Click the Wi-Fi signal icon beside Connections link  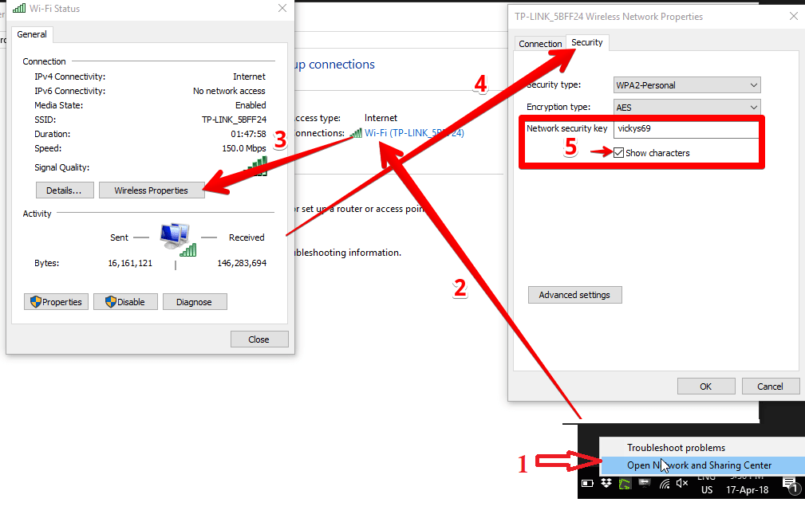click(355, 133)
